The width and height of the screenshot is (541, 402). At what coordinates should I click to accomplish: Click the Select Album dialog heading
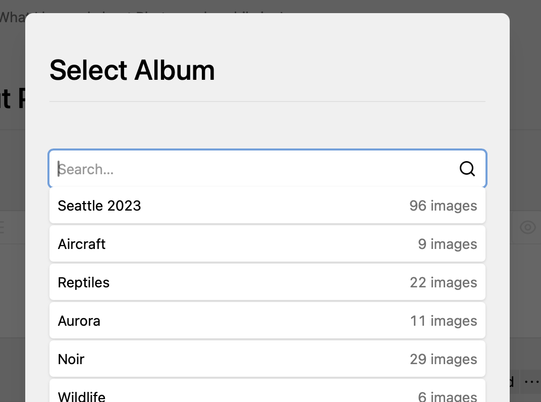point(132,70)
